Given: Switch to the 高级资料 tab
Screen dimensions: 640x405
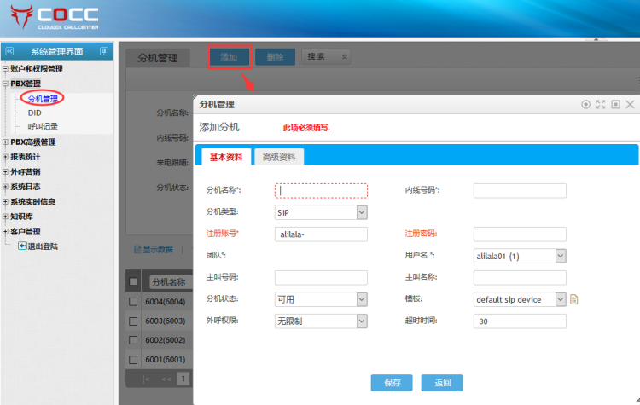Looking at the screenshot, I should click(279, 157).
